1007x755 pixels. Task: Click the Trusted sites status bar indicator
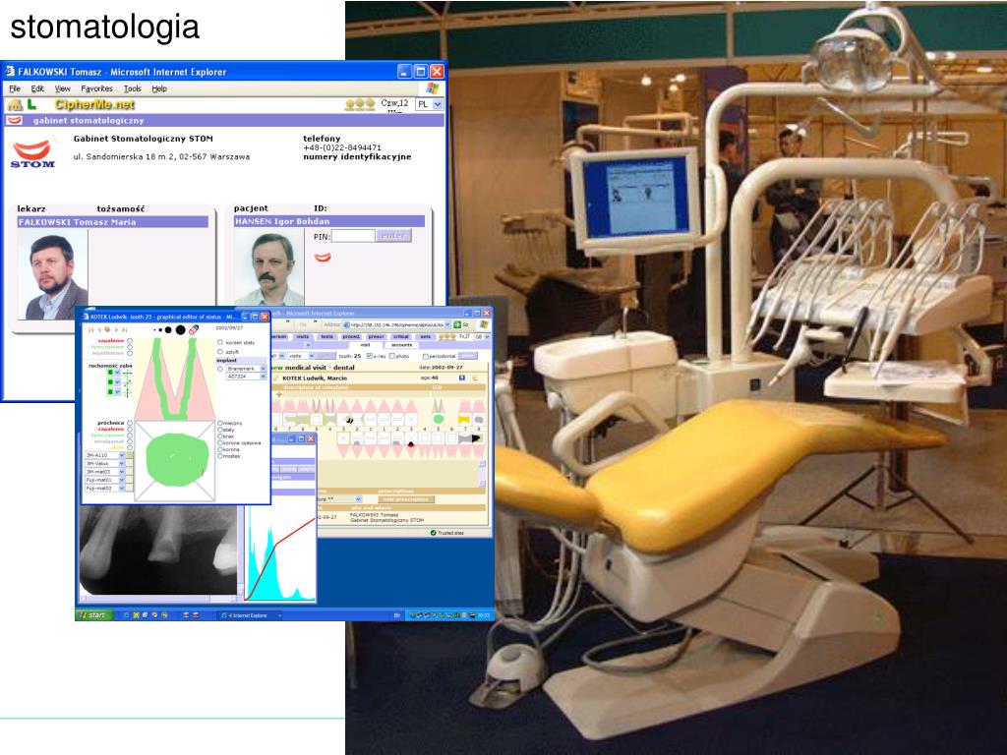[447, 533]
